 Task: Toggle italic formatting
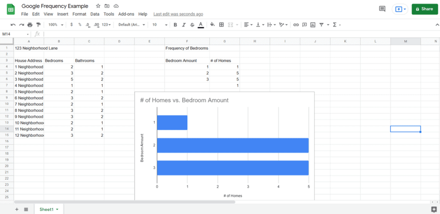tap(184, 24)
